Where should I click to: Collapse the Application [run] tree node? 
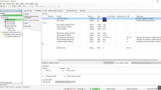(2, 19)
